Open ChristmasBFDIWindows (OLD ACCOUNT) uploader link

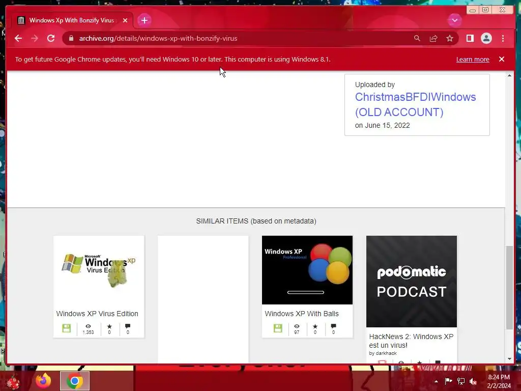415,104
